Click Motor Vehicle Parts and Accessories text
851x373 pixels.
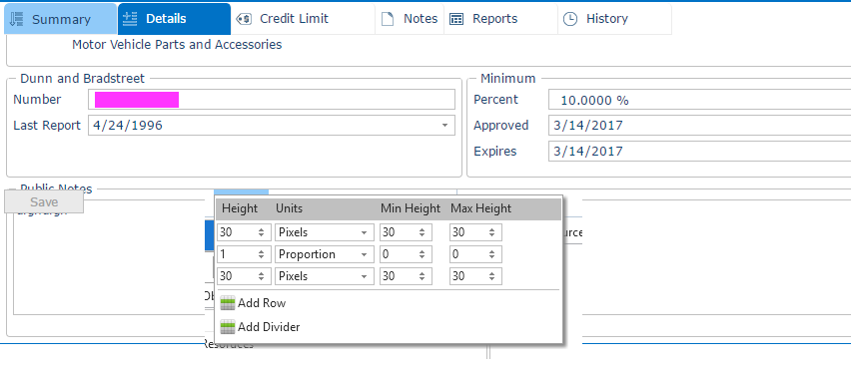pos(177,45)
